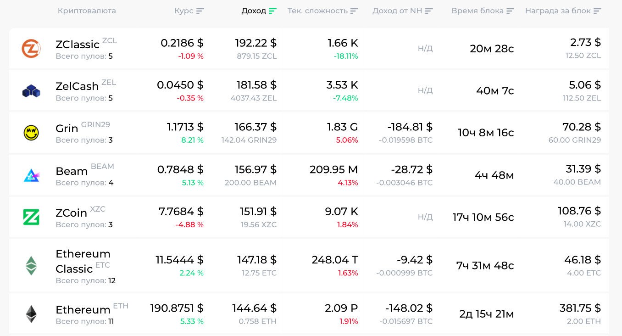This screenshot has height=336, width=622.
Task: Click ZCoin rate change -4.88 %
Action: pos(189,225)
